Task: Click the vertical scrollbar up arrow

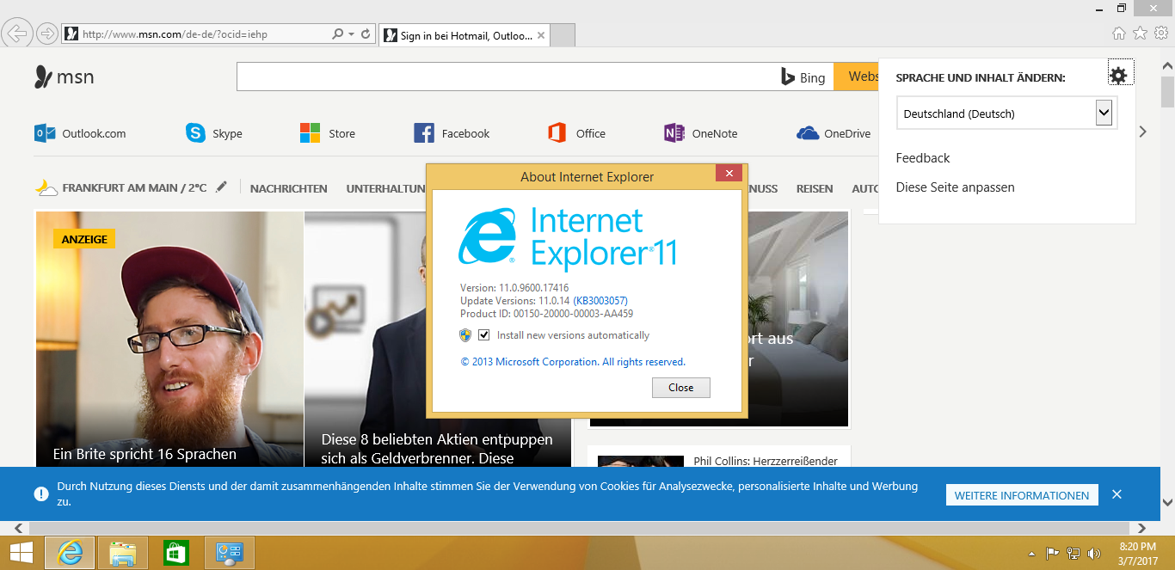Action: [x=1168, y=64]
